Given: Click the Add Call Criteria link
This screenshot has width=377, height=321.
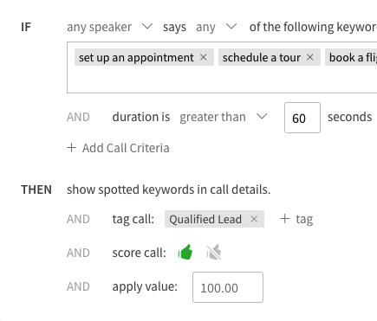Looking at the screenshot, I should pyautogui.click(x=118, y=148).
